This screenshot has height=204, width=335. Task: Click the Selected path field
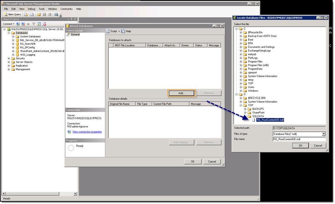(299, 128)
